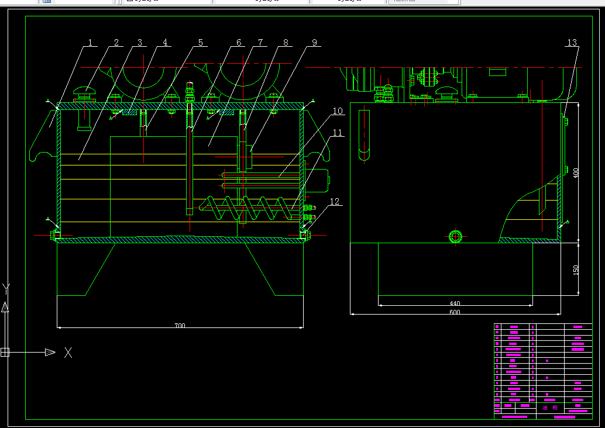Screen dimensions: 605x428
Task: Click the 油箱 title block text
Action: (x=550, y=408)
